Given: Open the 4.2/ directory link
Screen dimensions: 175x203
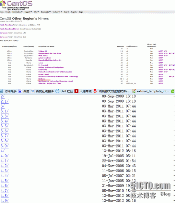Looking at the screenshot, I should [x=5, y=166].
